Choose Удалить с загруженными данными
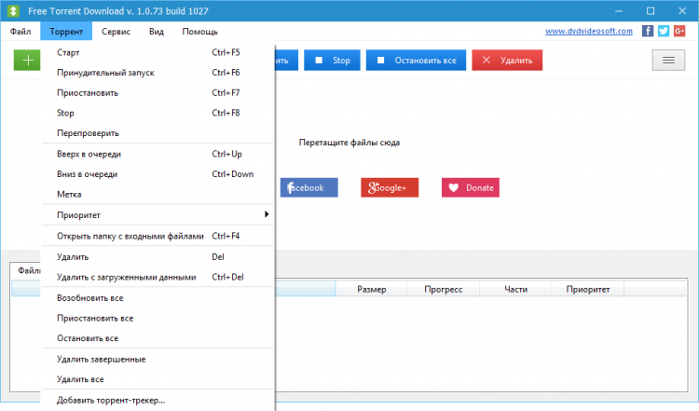This screenshot has width=699, height=411. tap(158, 277)
